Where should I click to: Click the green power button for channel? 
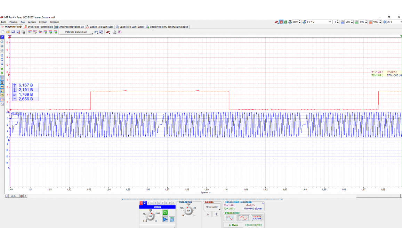pos(165,212)
